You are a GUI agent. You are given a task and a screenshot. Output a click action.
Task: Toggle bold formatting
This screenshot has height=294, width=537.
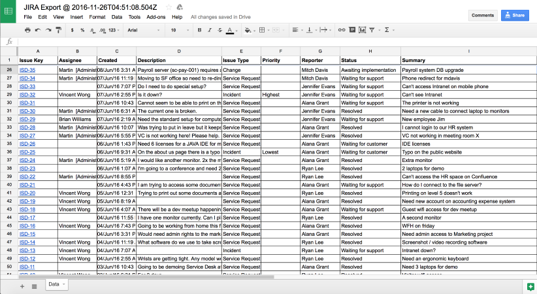(199, 30)
